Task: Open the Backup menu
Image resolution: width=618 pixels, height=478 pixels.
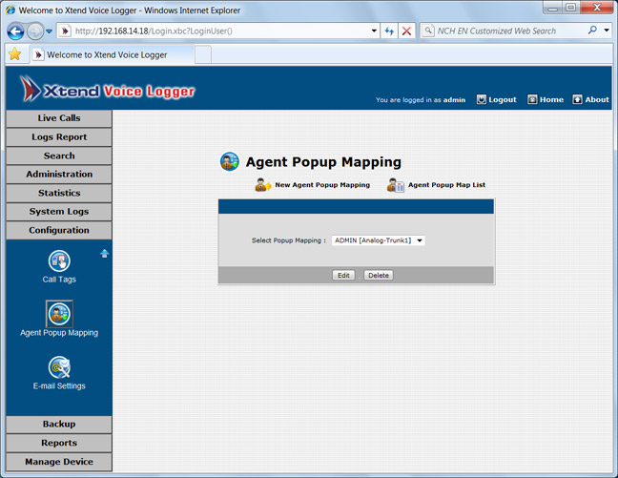Action: pyautogui.click(x=59, y=424)
